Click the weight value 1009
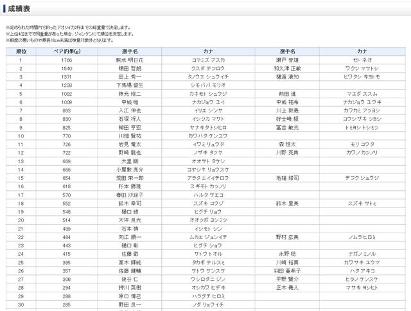The width and height of the screenshot is (411, 311). [67, 102]
